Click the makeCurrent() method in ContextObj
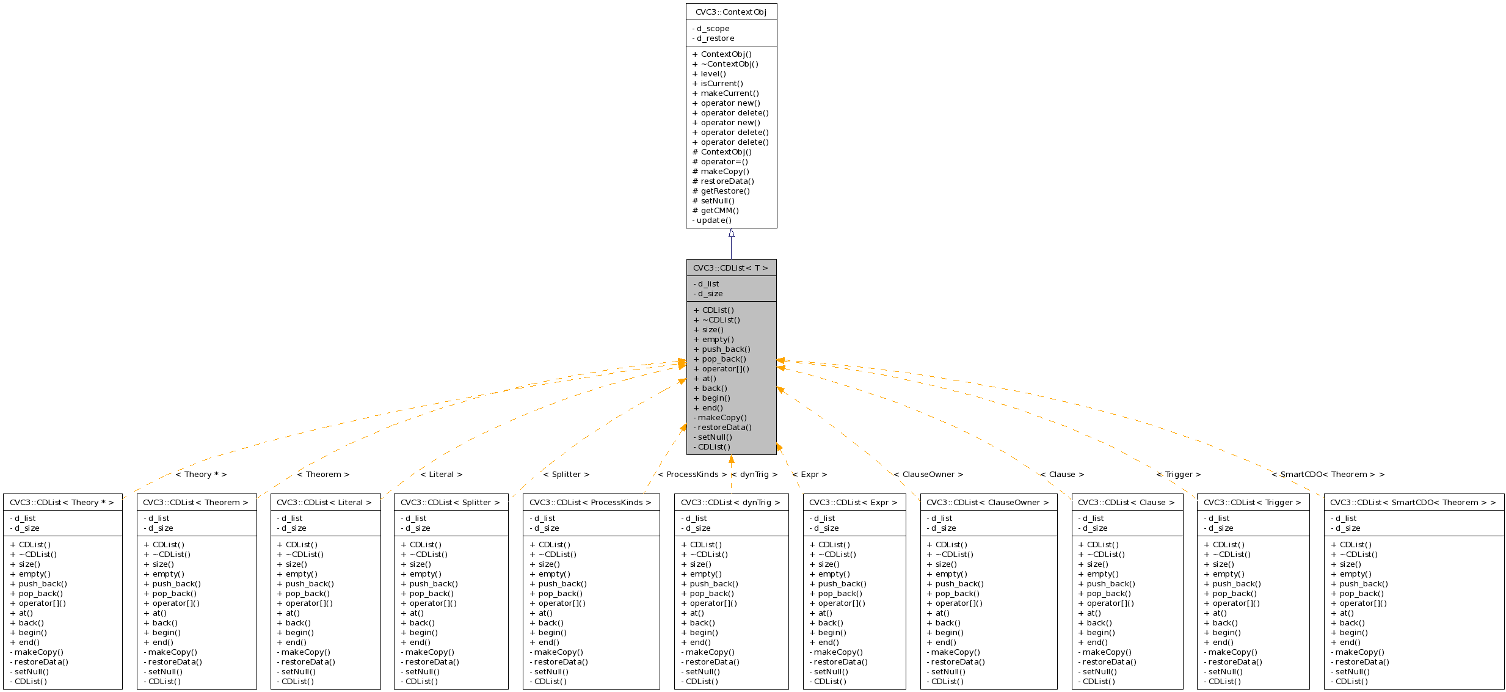 click(x=726, y=93)
